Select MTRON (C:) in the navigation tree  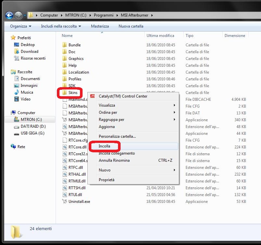click(30, 120)
